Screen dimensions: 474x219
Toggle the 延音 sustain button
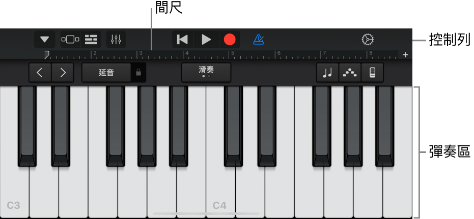[106, 73]
